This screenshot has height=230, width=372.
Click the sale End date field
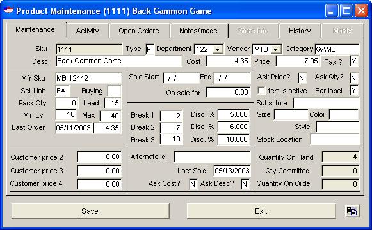coord(232,78)
